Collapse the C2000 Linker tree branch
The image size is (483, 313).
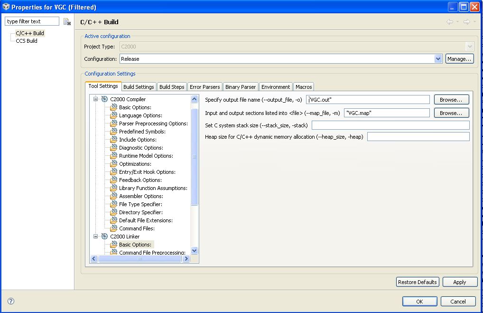tap(95, 236)
